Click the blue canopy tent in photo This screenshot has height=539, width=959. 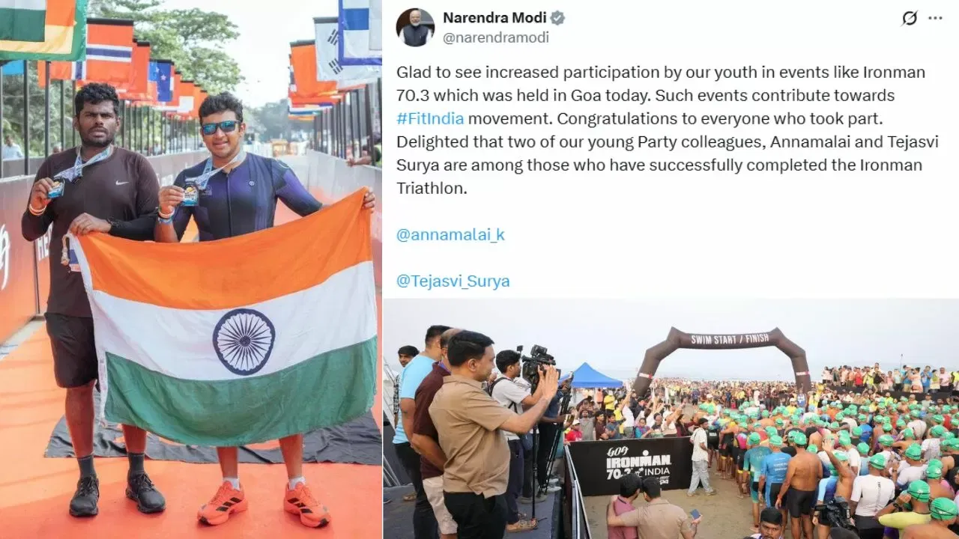tap(592, 377)
